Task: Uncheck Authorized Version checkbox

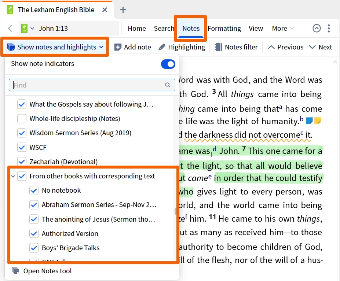Action: (34, 233)
